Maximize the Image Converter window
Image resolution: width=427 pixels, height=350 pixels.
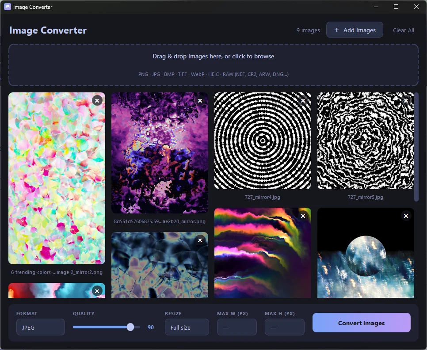[396, 7]
